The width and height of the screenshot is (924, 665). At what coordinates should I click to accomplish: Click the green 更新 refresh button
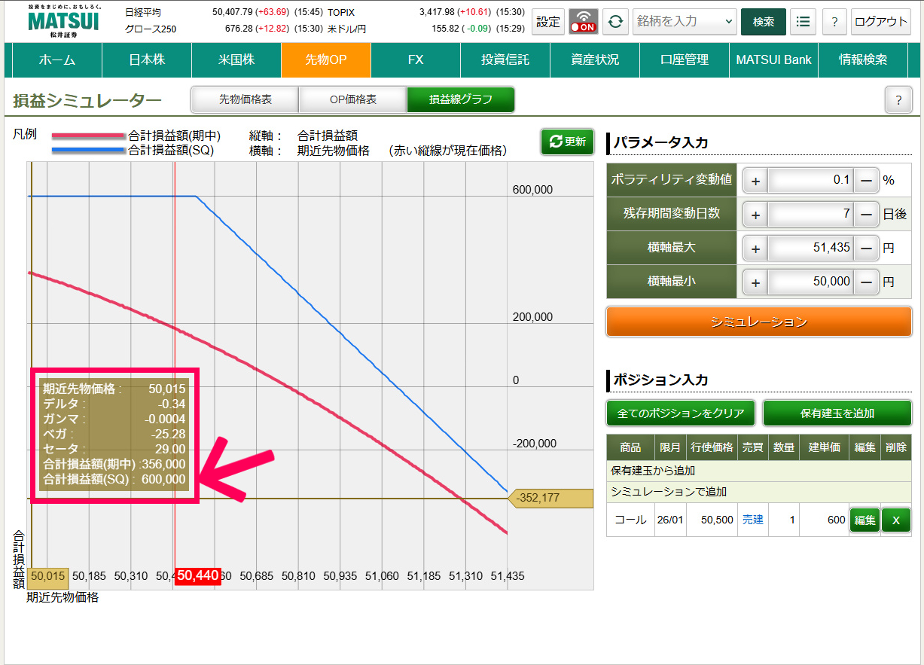(x=567, y=142)
